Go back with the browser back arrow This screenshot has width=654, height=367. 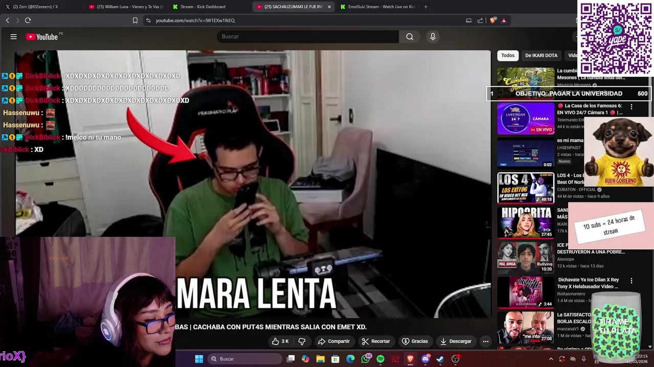(8, 20)
